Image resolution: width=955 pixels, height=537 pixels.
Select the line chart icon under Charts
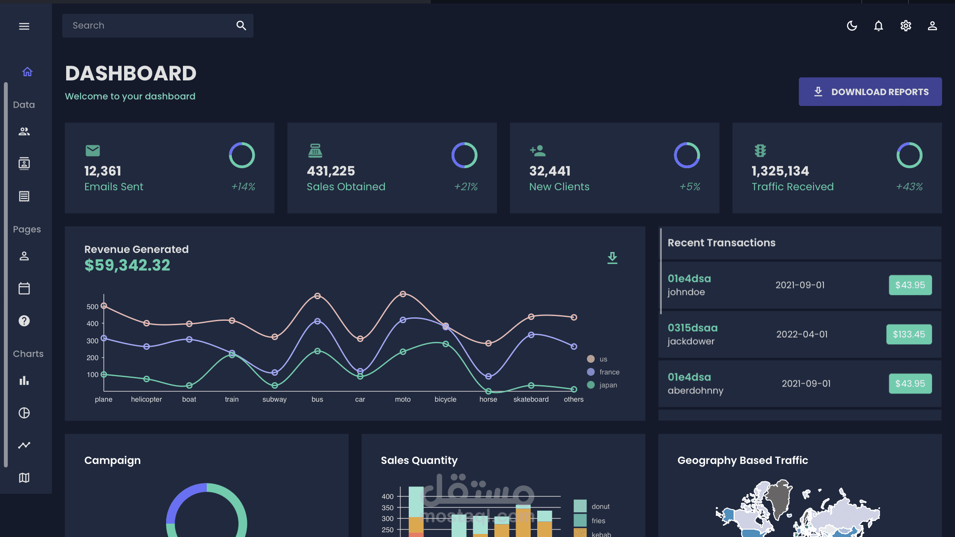24,445
